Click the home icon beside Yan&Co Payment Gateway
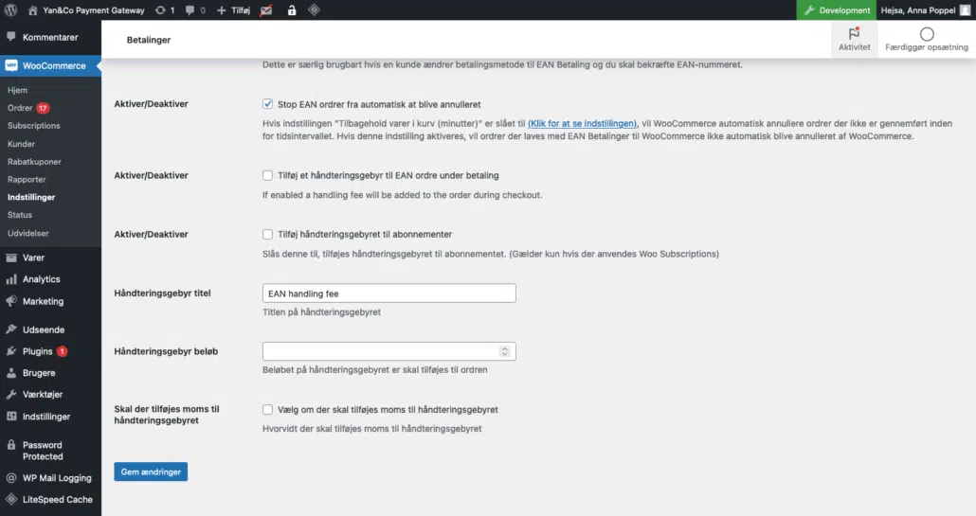Screen dimensions: 976x516 tap(33, 10)
